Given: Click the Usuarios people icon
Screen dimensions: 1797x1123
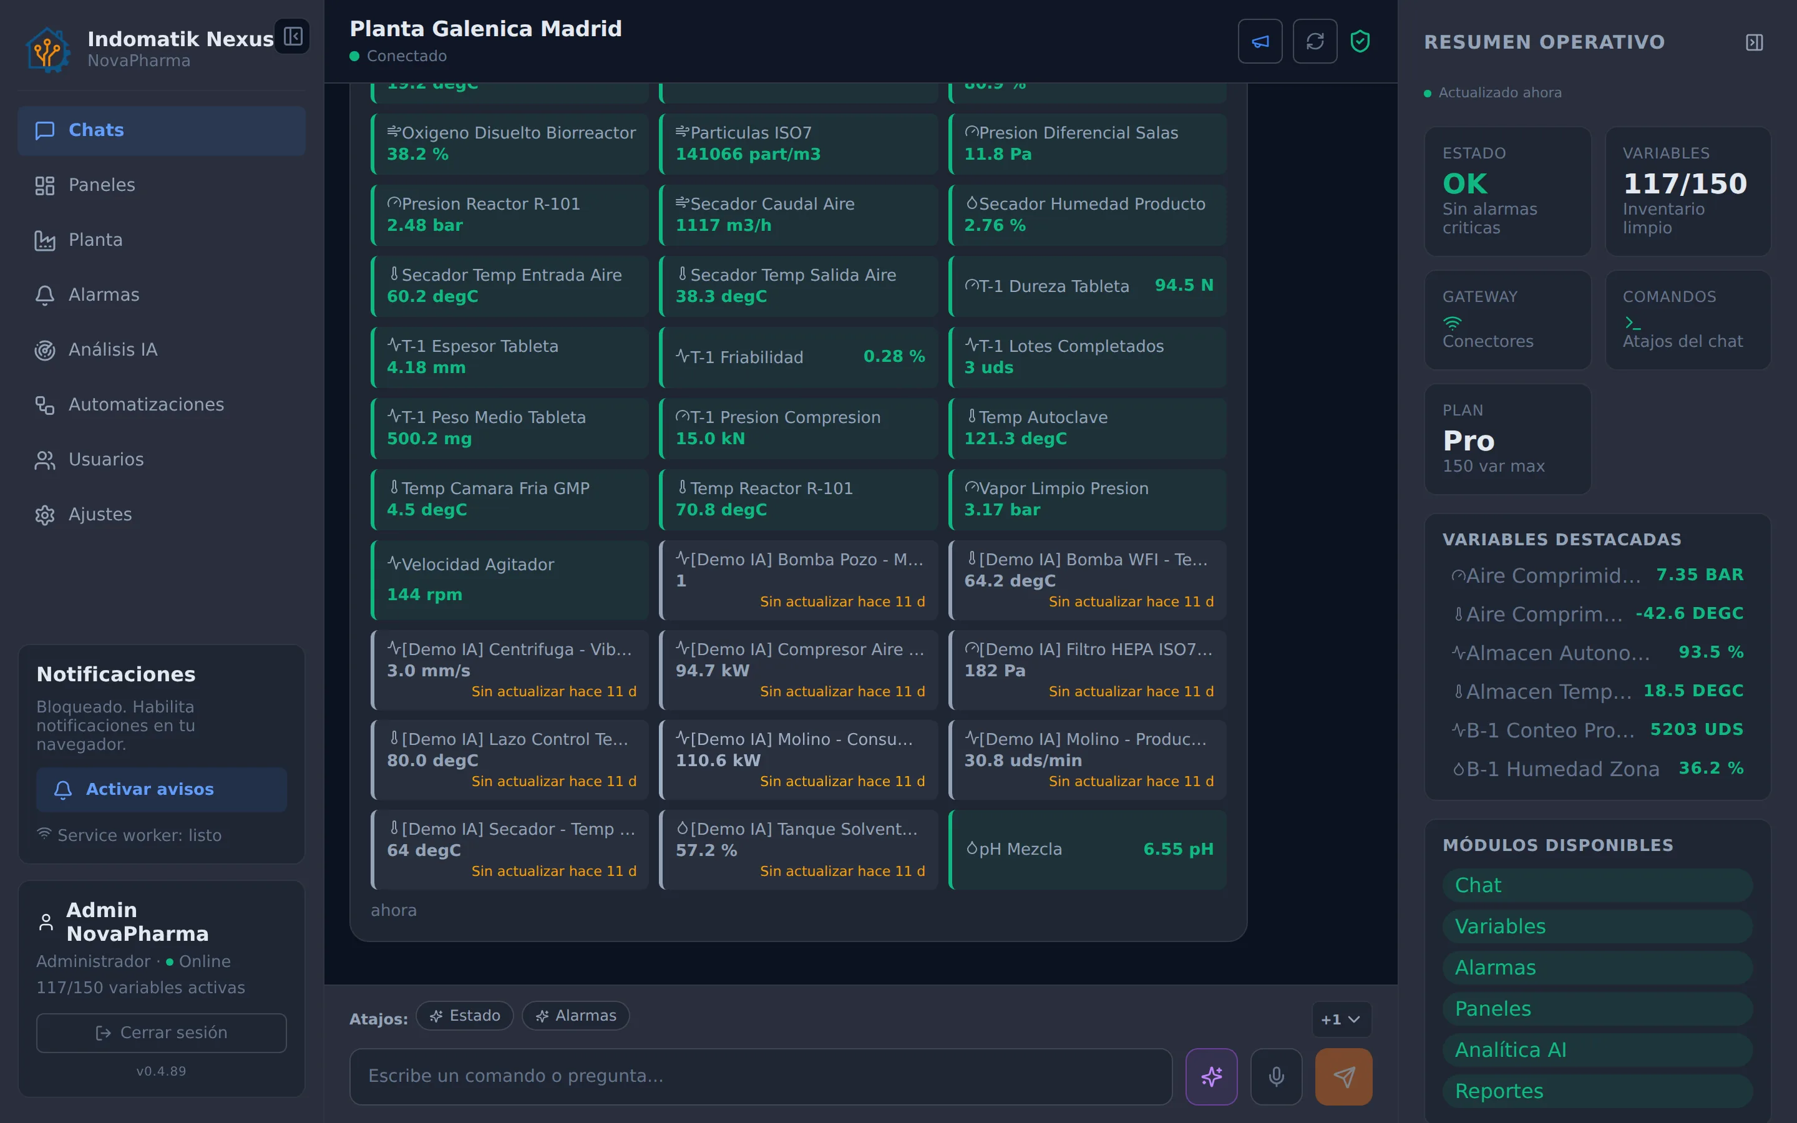Looking at the screenshot, I should click(44, 460).
